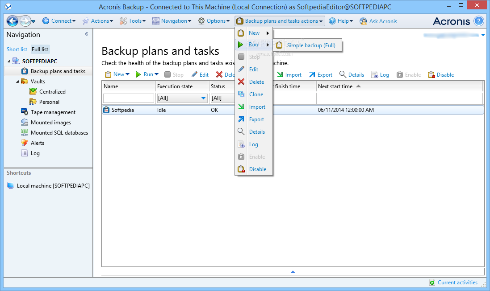Viewport: 490px width, 291px height.
Task: Sort by Next start time column
Action: pyautogui.click(x=400, y=86)
